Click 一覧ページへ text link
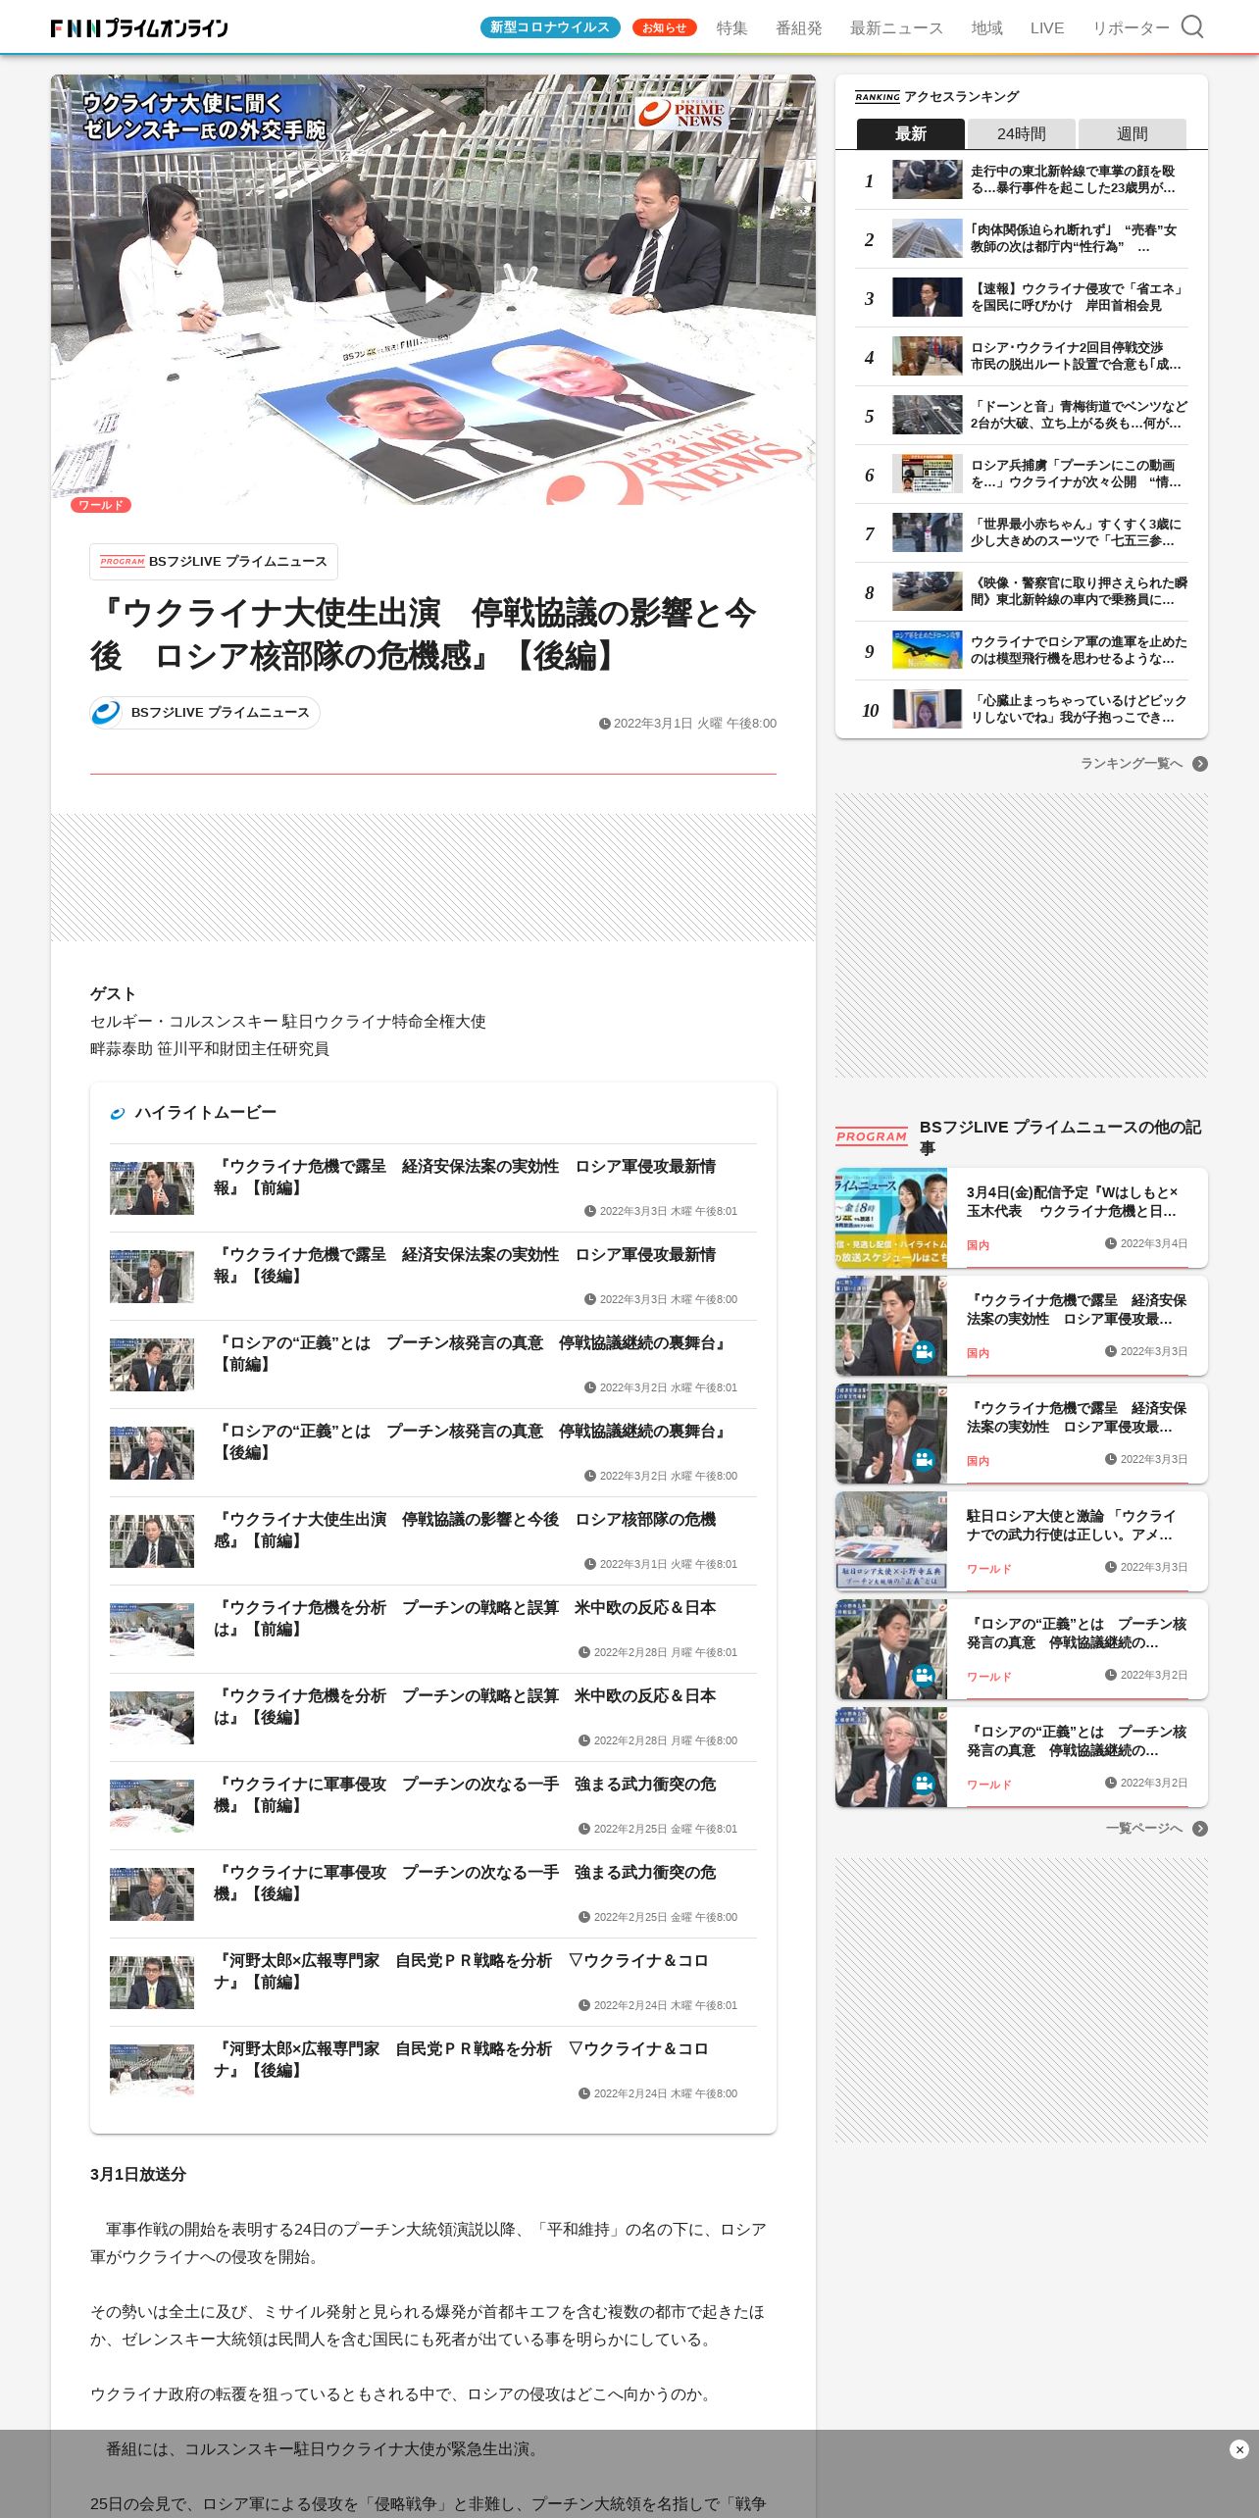 click(1143, 1829)
